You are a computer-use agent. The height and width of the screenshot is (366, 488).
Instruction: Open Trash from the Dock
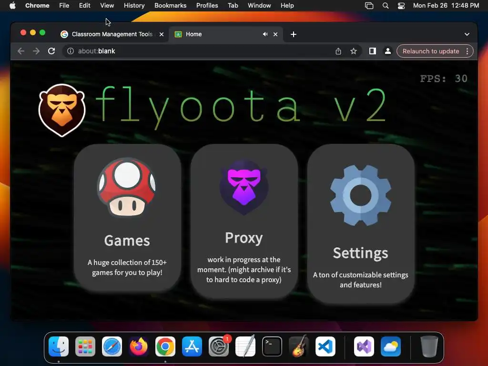tap(429, 346)
